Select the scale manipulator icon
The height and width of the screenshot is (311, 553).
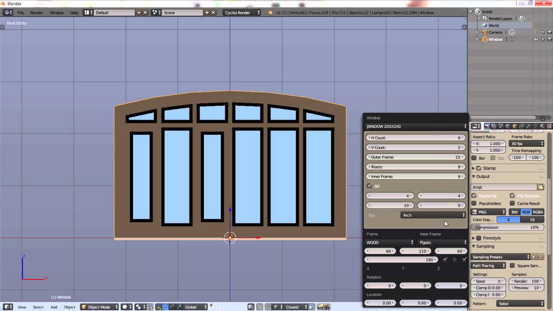pos(178,307)
